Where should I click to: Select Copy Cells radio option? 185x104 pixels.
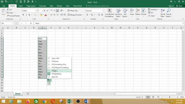tap(49, 58)
